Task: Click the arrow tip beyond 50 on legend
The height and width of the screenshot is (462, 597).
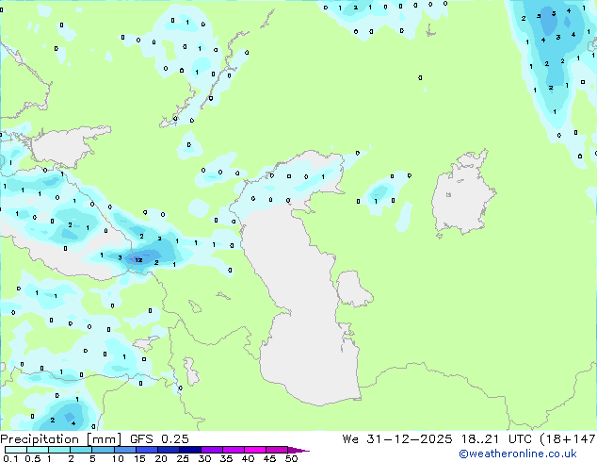Action: 298,450
